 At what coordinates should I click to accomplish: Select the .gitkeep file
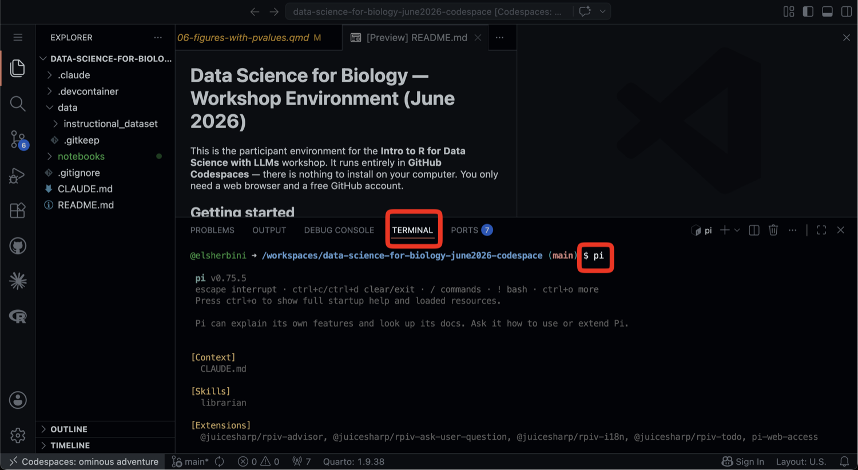coord(106,140)
